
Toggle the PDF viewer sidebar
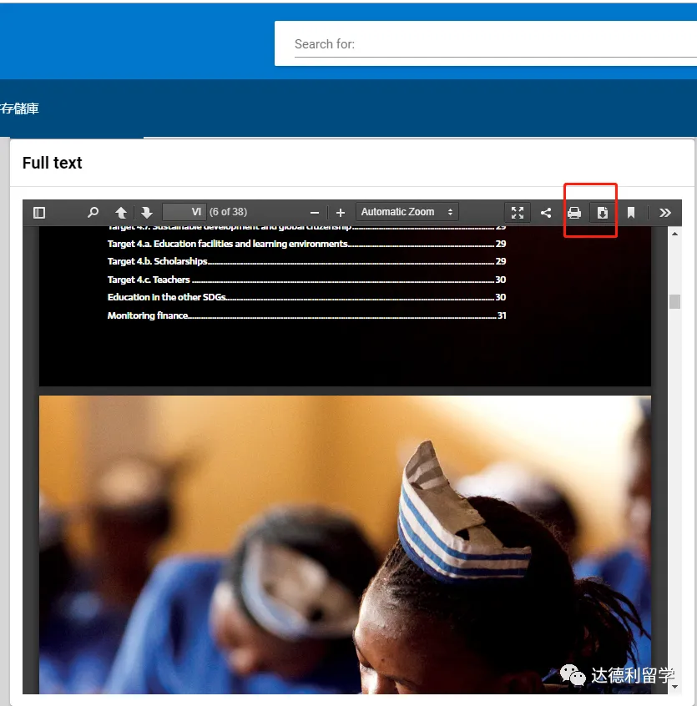[39, 212]
